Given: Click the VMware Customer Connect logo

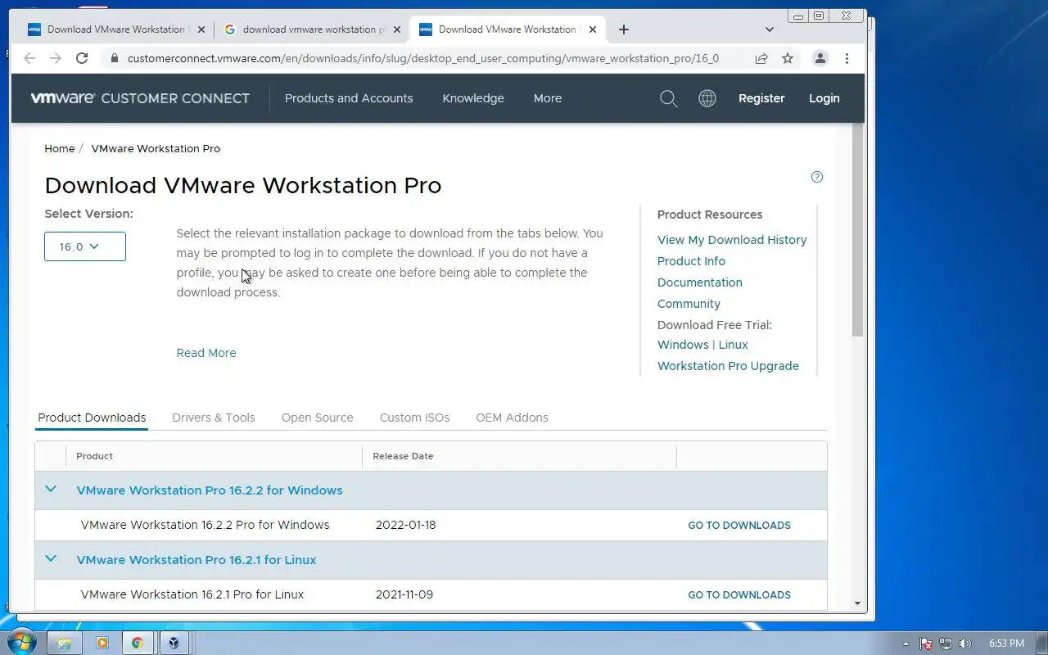Looking at the screenshot, I should 140,98.
